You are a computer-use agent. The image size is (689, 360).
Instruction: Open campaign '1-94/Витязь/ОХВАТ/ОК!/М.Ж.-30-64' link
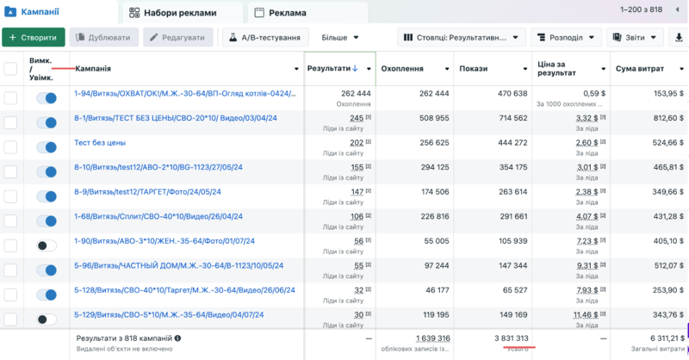pos(185,93)
